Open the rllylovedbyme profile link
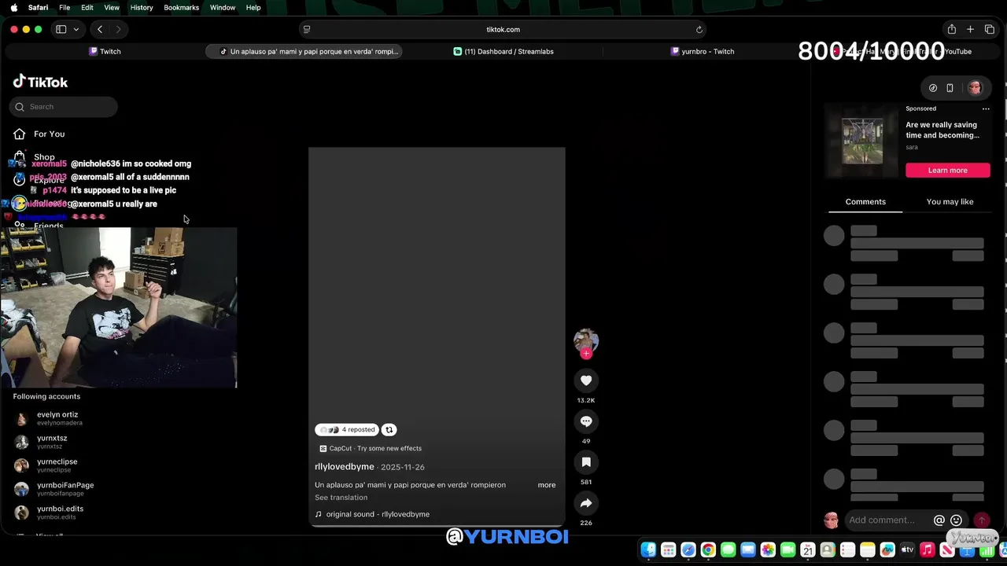The width and height of the screenshot is (1007, 566). (x=344, y=467)
